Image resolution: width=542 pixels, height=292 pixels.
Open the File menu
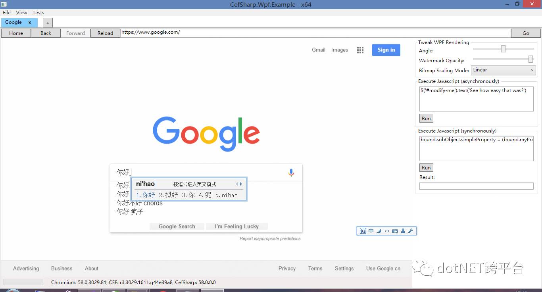[x=7, y=13]
